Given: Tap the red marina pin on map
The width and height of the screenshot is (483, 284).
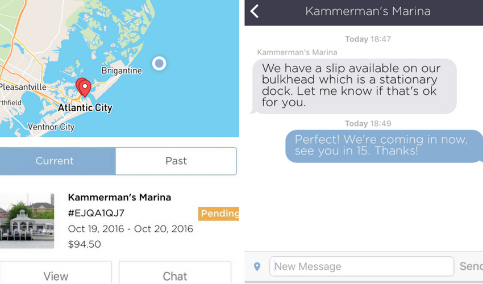Looking at the screenshot, I should (x=84, y=87).
